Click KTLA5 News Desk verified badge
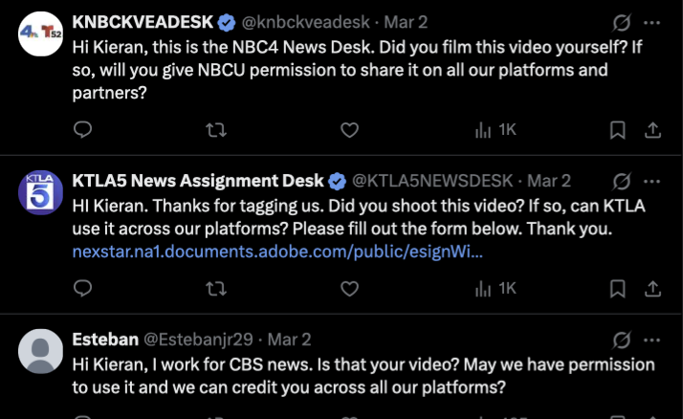Screen dimensions: 683x419 (x=337, y=181)
